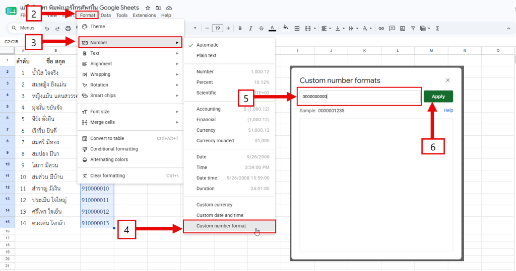
Task: Open the Help link in the dialog
Action: [x=448, y=111]
